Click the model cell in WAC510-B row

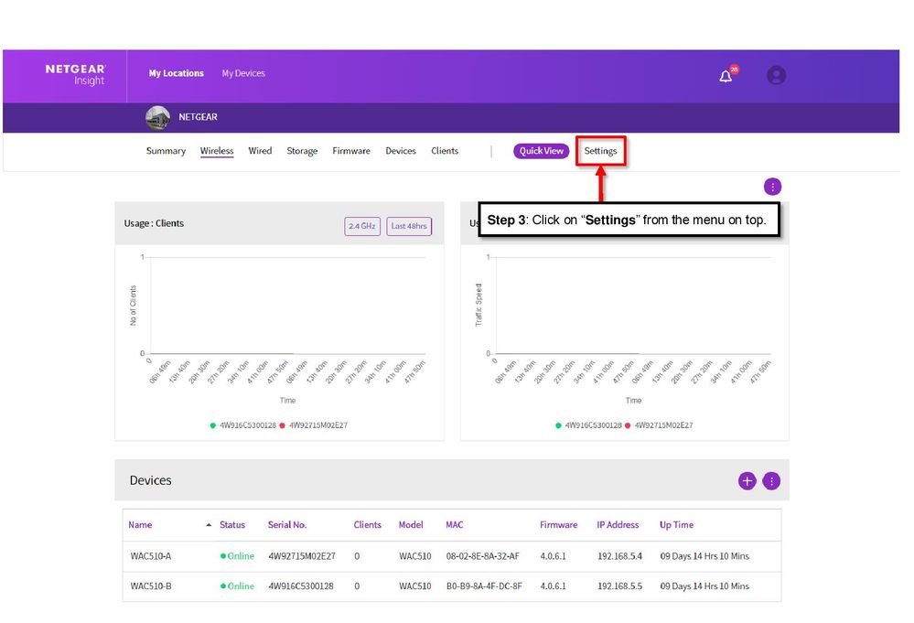tap(415, 586)
